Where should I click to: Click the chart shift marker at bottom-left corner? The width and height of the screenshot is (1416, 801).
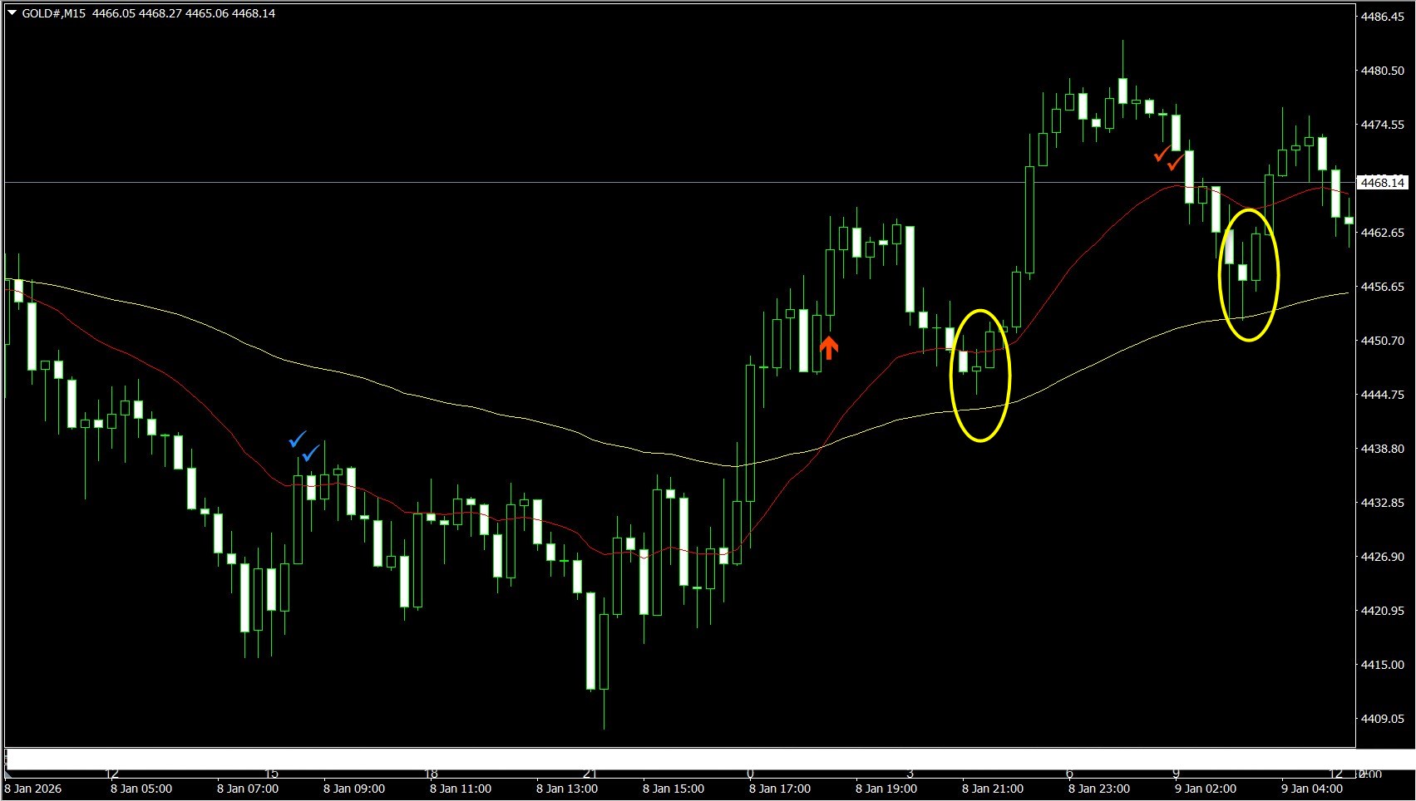pos(8,774)
